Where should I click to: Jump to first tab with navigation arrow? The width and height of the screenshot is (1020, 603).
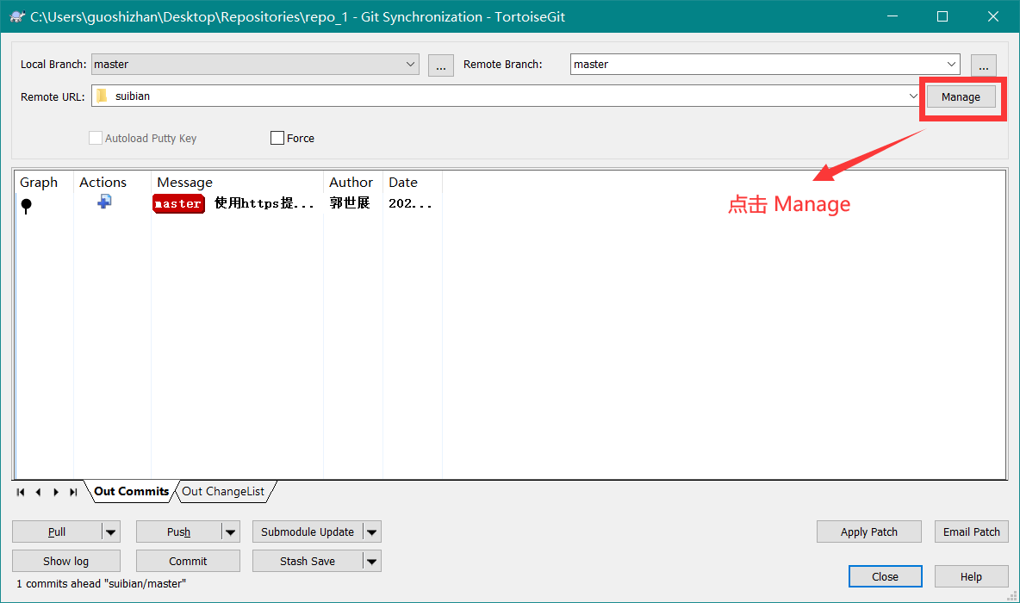[x=21, y=492]
